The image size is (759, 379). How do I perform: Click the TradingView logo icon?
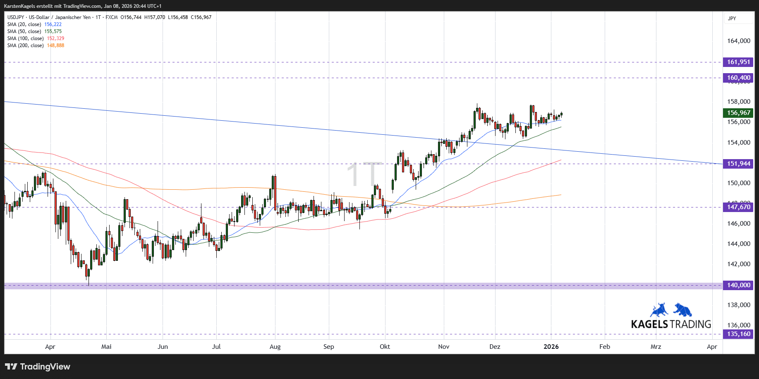(x=11, y=367)
